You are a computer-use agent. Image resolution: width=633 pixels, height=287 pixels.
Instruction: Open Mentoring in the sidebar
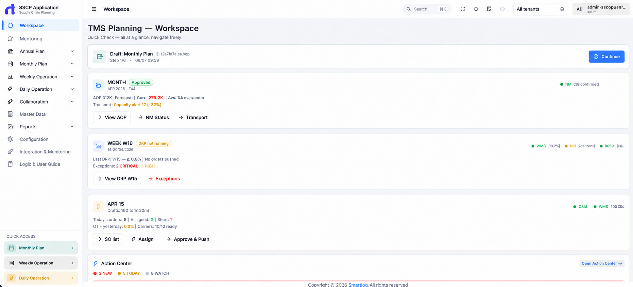tap(41, 39)
